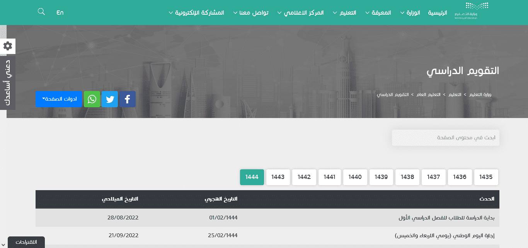
Task: Select the 1437 year tab
Action: pyautogui.click(x=434, y=177)
